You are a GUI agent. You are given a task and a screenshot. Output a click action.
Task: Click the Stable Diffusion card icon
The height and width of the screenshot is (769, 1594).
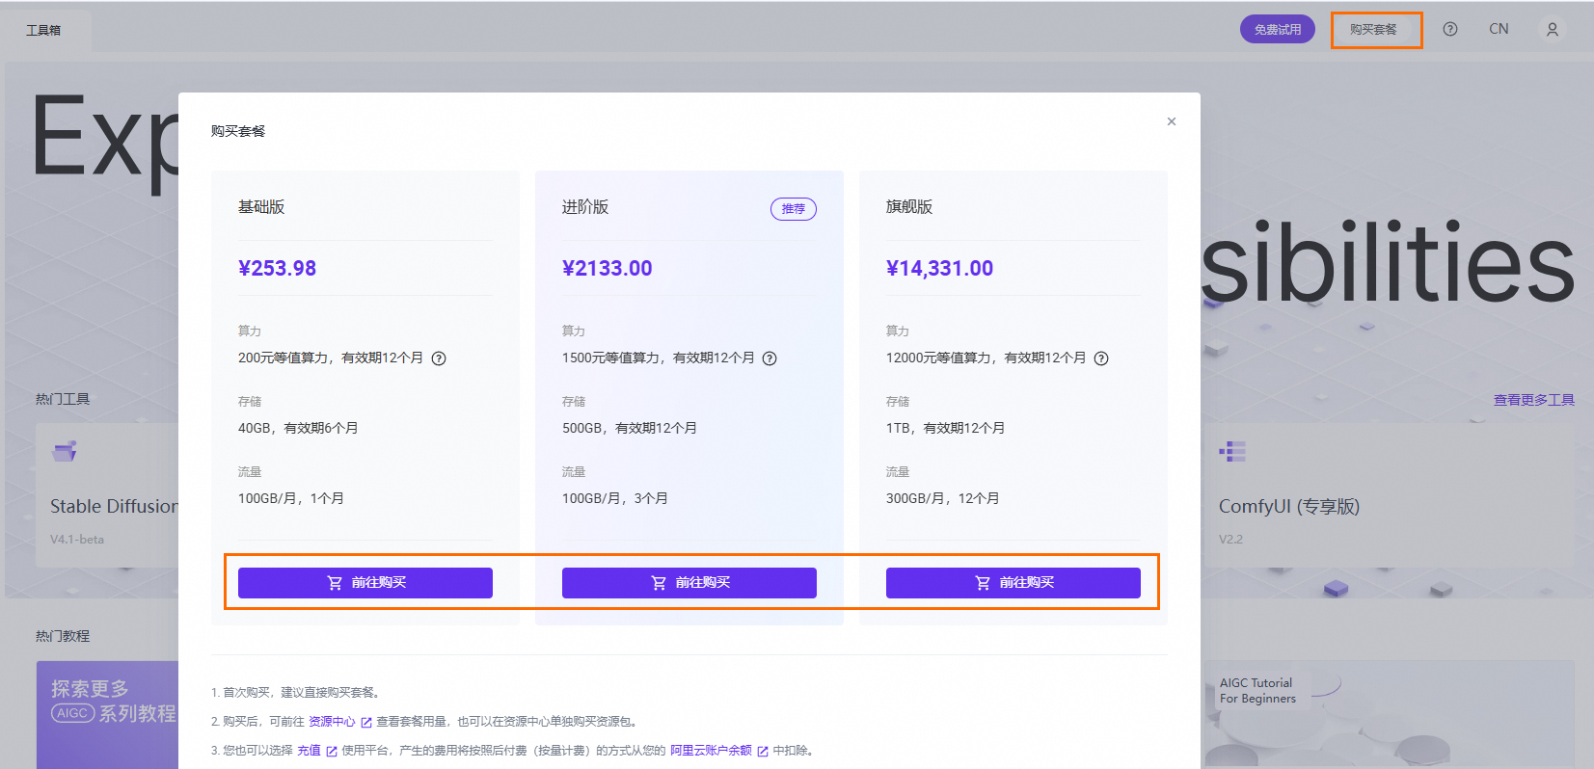65,451
